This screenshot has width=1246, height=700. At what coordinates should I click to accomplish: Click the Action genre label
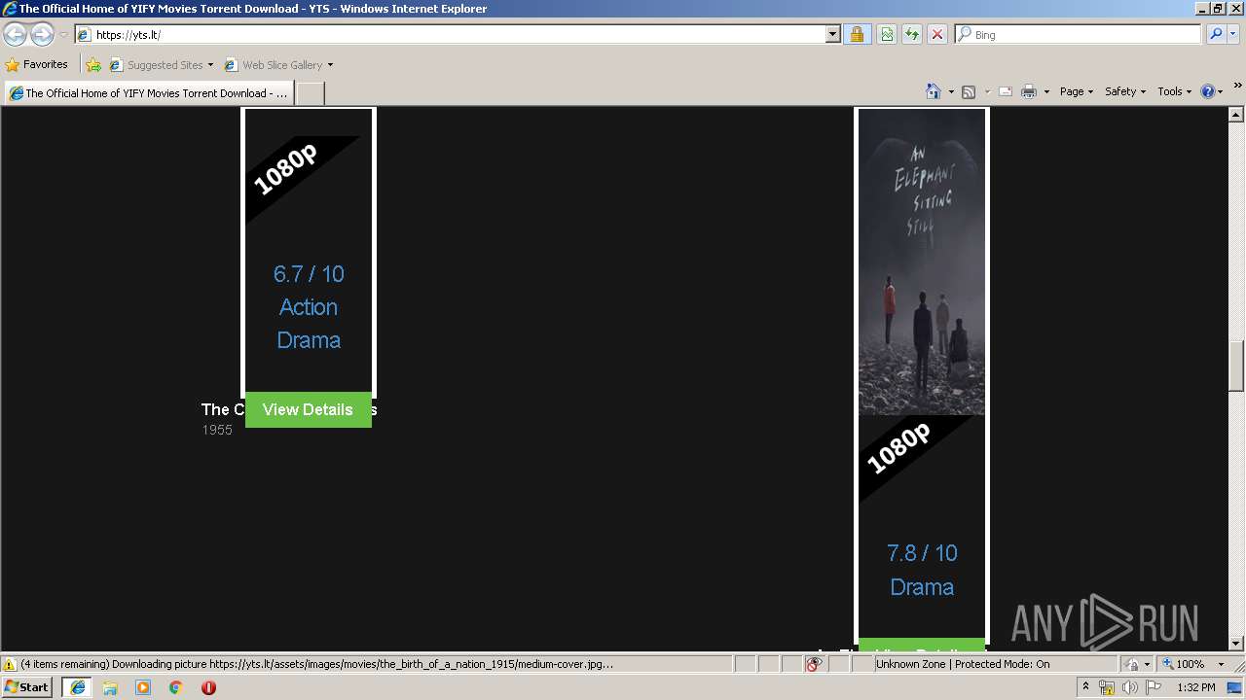(309, 307)
